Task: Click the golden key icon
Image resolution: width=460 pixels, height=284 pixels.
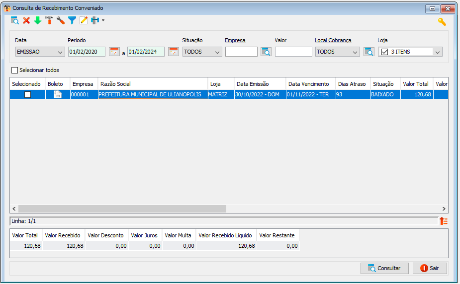Action: [442, 22]
